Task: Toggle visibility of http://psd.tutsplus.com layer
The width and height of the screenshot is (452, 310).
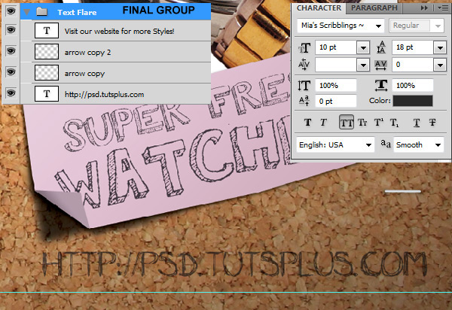Action: click(11, 93)
